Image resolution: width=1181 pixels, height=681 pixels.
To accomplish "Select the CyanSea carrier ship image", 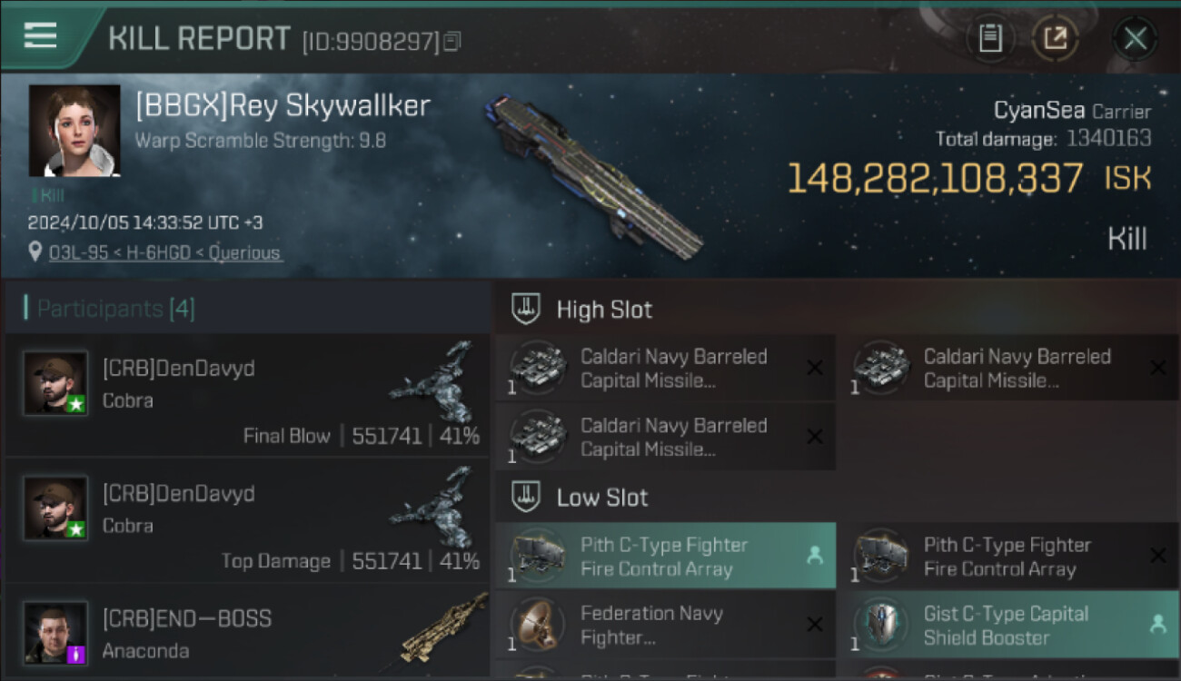I will pos(594,174).
